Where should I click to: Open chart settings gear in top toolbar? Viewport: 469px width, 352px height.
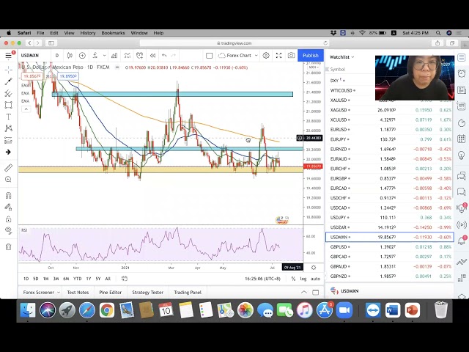(266, 56)
